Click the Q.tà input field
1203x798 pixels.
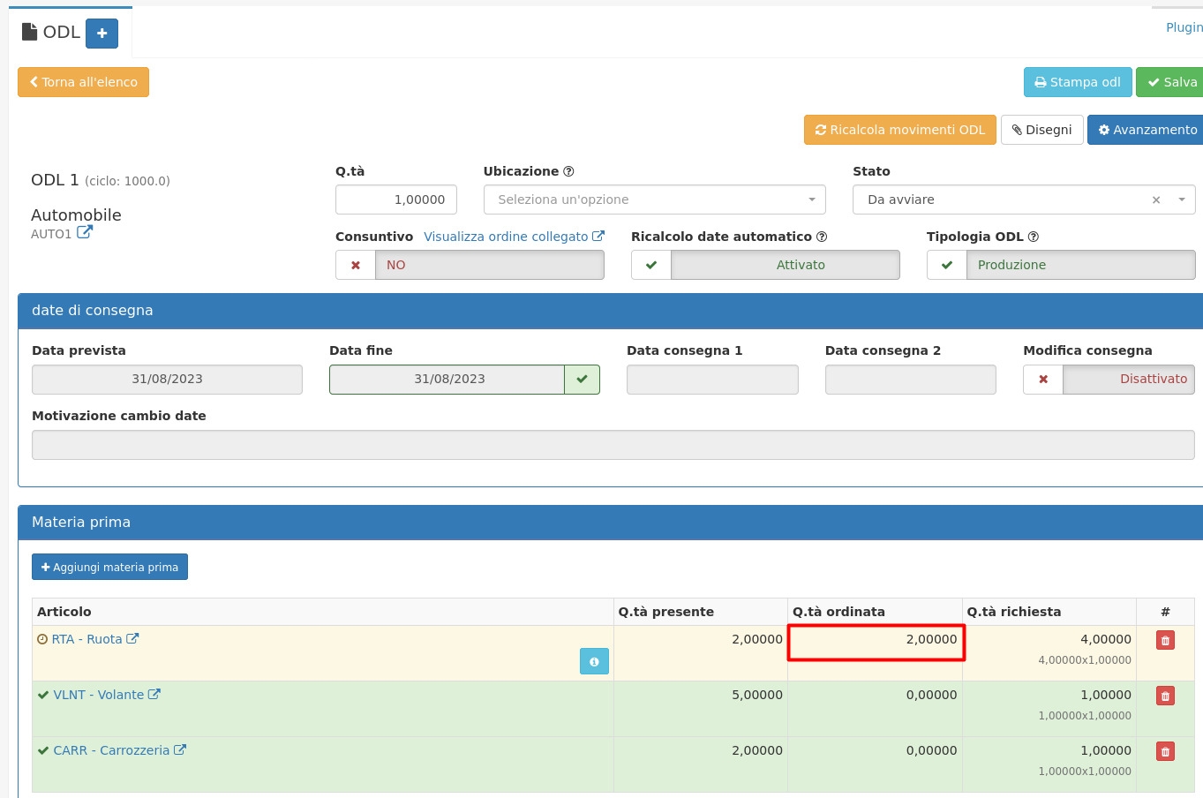point(396,199)
